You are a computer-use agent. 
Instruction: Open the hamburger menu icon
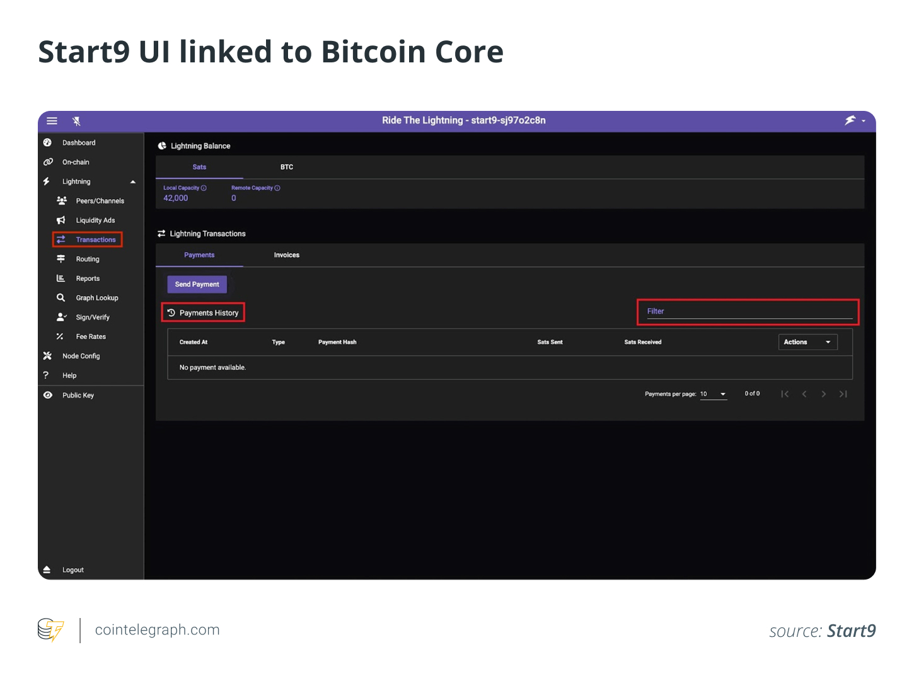52,121
